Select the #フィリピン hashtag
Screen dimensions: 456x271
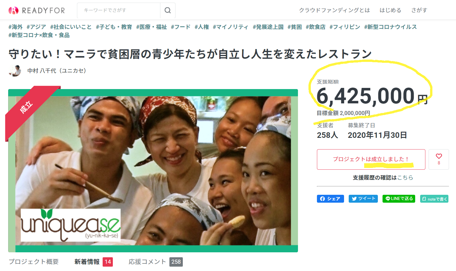pos(345,27)
